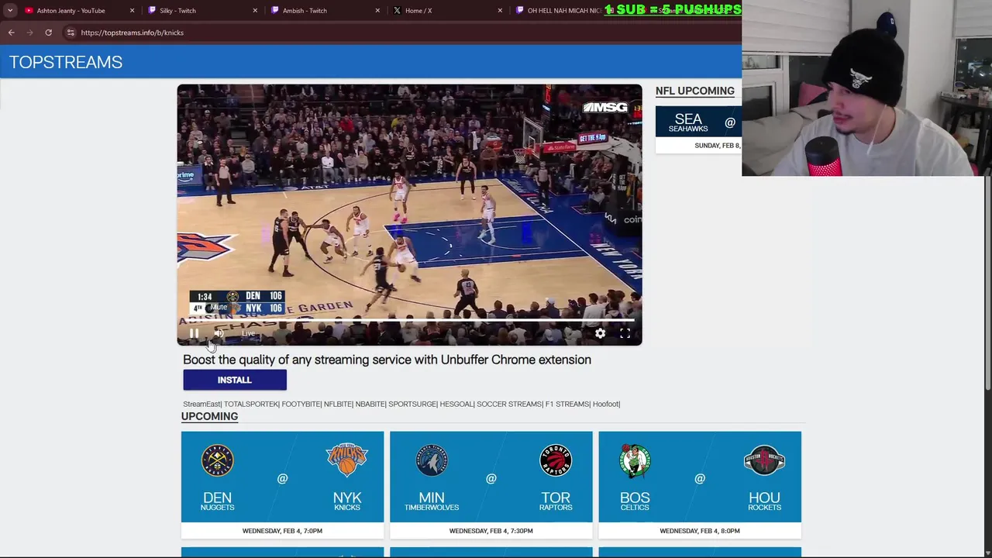Open the Hoofoot link
The width and height of the screenshot is (992, 558).
pos(606,404)
